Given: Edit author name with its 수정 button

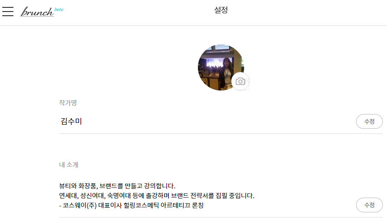Looking at the screenshot, I should point(369,121).
